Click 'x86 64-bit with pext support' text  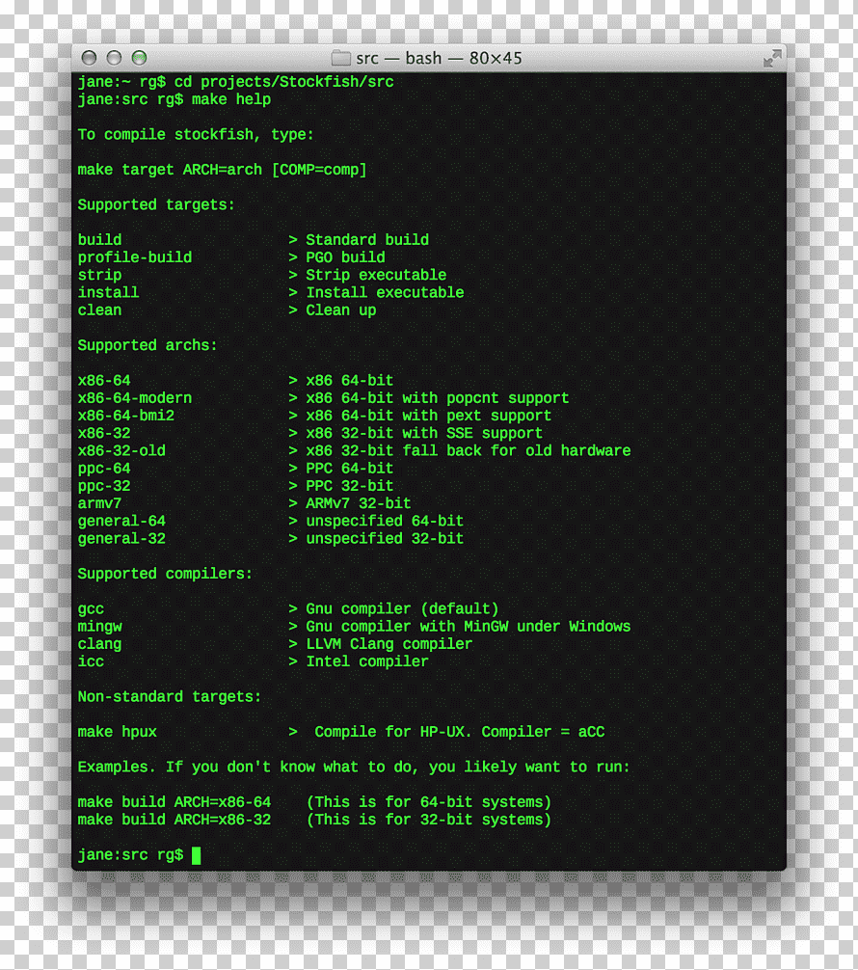tap(429, 416)
